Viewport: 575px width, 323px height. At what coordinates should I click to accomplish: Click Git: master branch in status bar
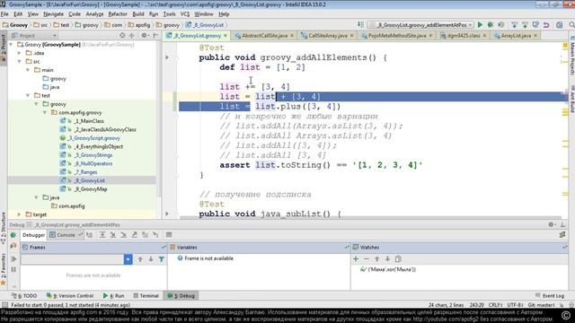click(541, 305)
